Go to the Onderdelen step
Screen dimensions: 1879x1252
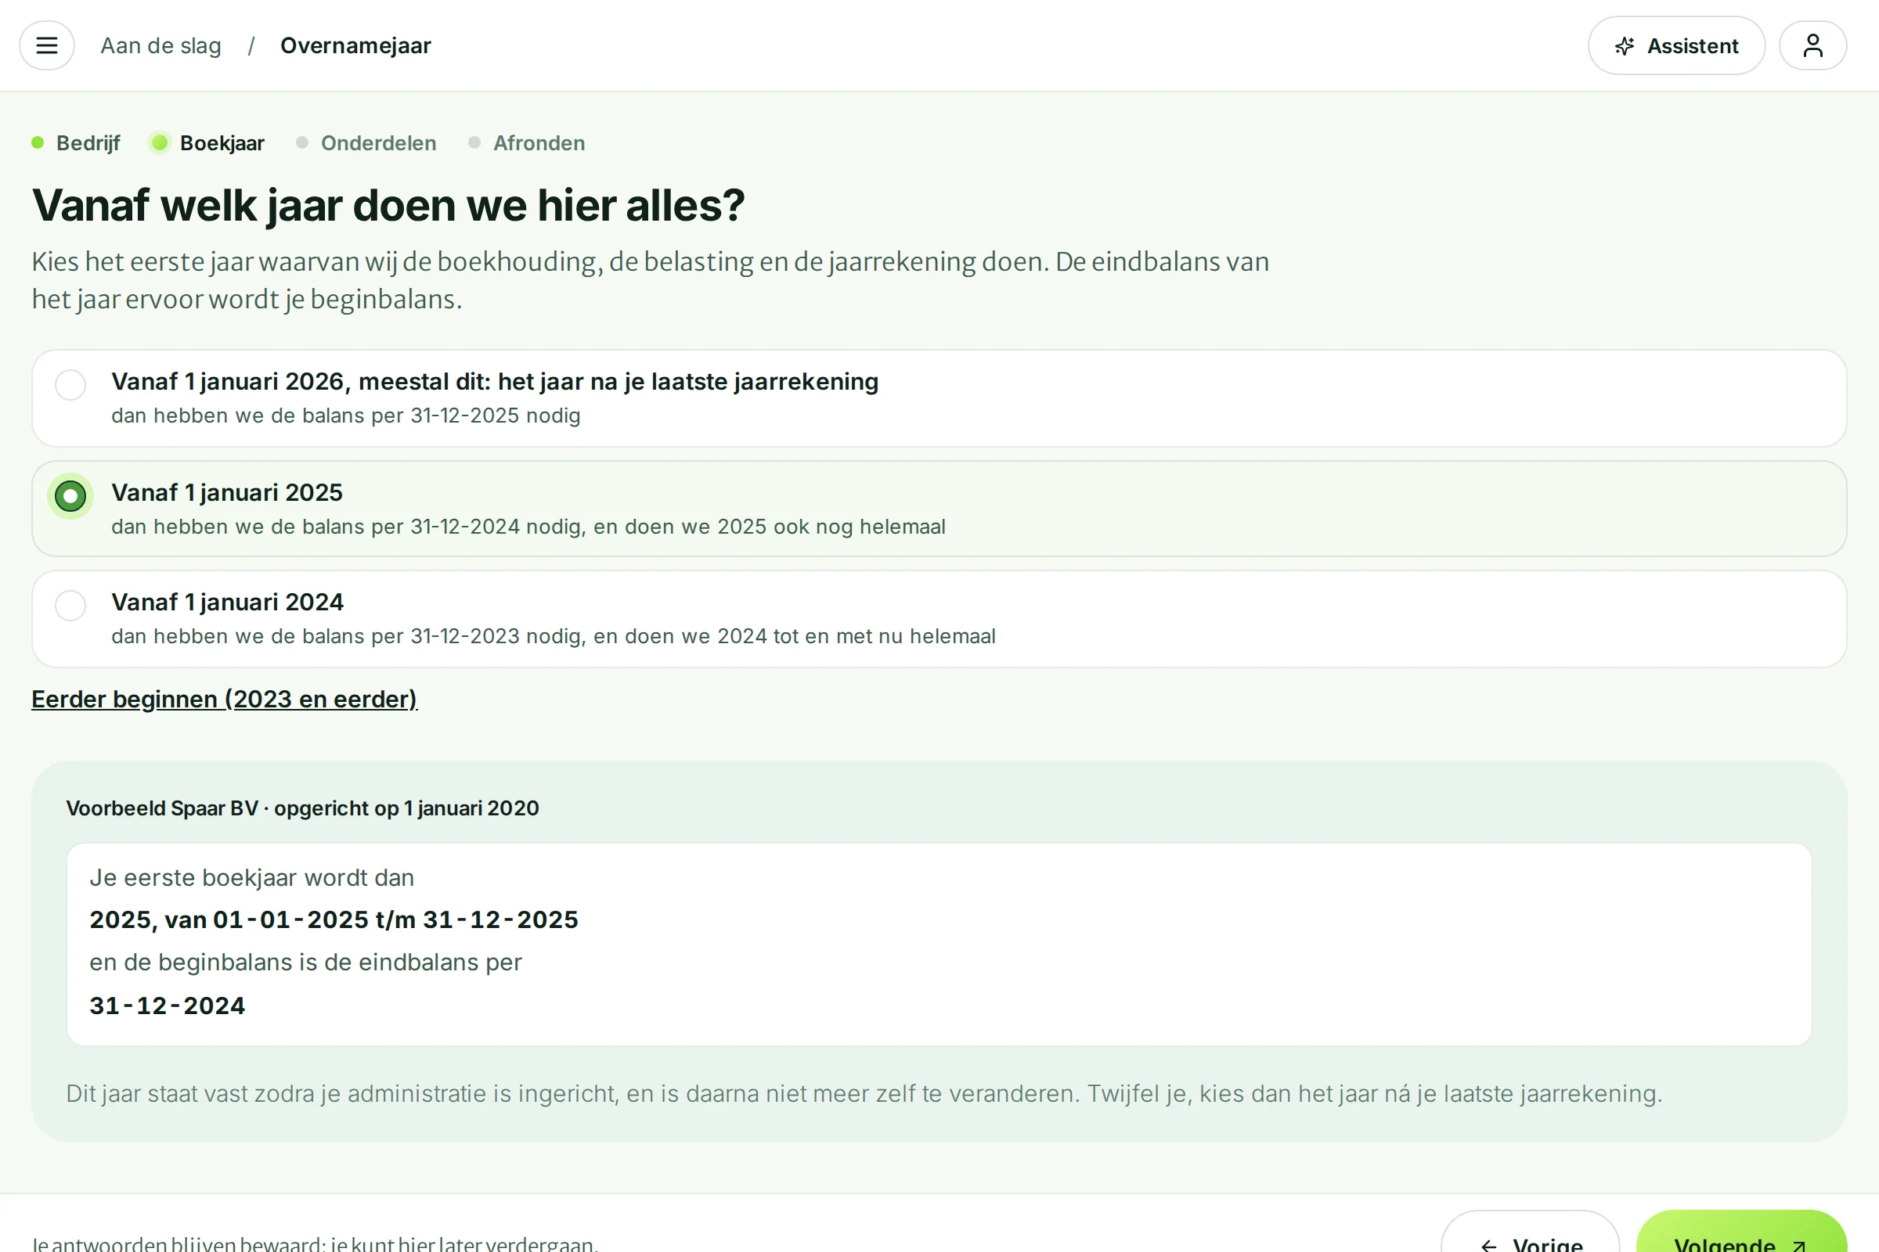[x=366, y=143]
